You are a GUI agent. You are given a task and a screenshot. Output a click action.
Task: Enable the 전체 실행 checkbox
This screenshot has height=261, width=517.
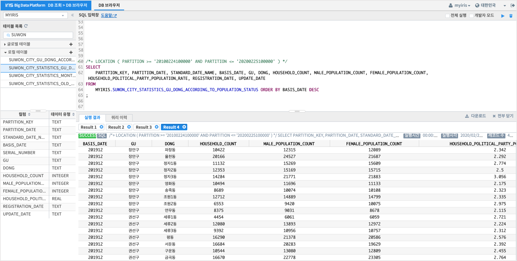447,16
